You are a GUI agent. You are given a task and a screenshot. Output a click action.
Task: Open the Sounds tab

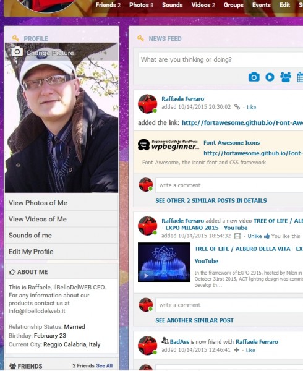coord(172,5)
